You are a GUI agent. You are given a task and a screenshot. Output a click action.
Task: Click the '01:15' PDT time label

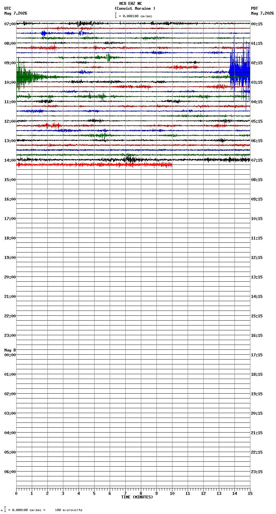coord(257,43)
